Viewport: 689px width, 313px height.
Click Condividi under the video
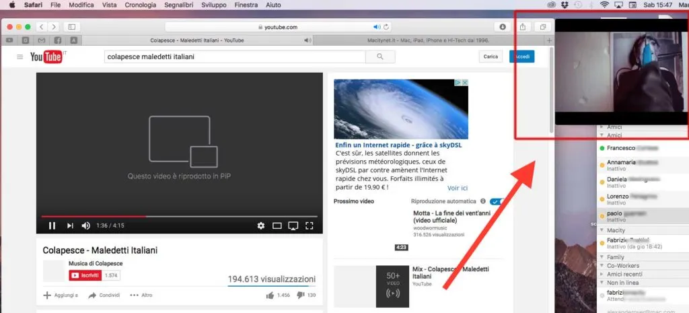[x=104, y=295]
